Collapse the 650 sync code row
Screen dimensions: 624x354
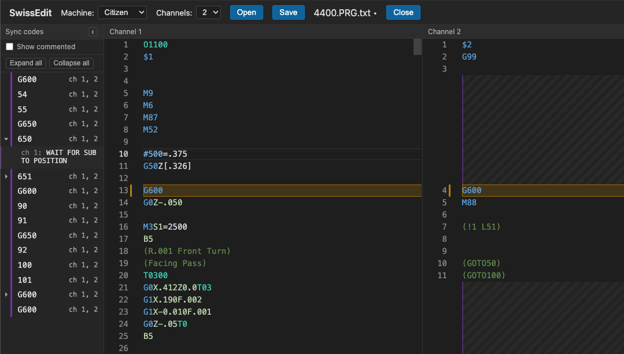pos(6,139)
